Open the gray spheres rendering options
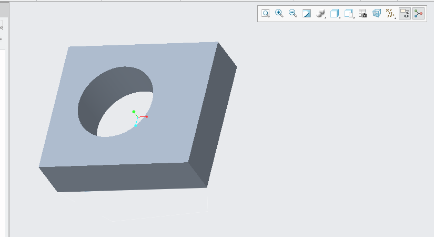Image resolution: width=434 pixels, height=237 pixels. (x=321, y=14)
